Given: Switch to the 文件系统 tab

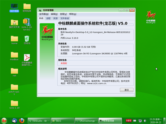Looking at the screenshot, I should click(x=65, y=19).
